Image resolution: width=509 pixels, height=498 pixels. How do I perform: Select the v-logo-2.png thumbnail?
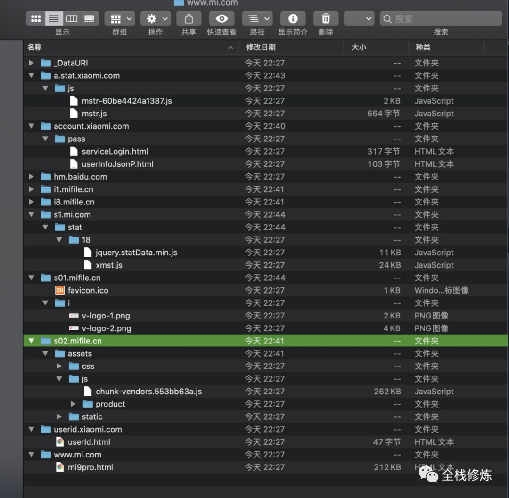(74, 328)
